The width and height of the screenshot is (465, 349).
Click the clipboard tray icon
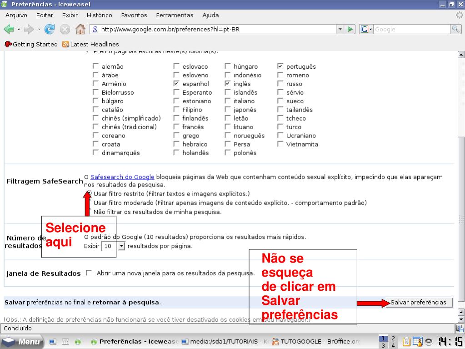tap(406, 342)
